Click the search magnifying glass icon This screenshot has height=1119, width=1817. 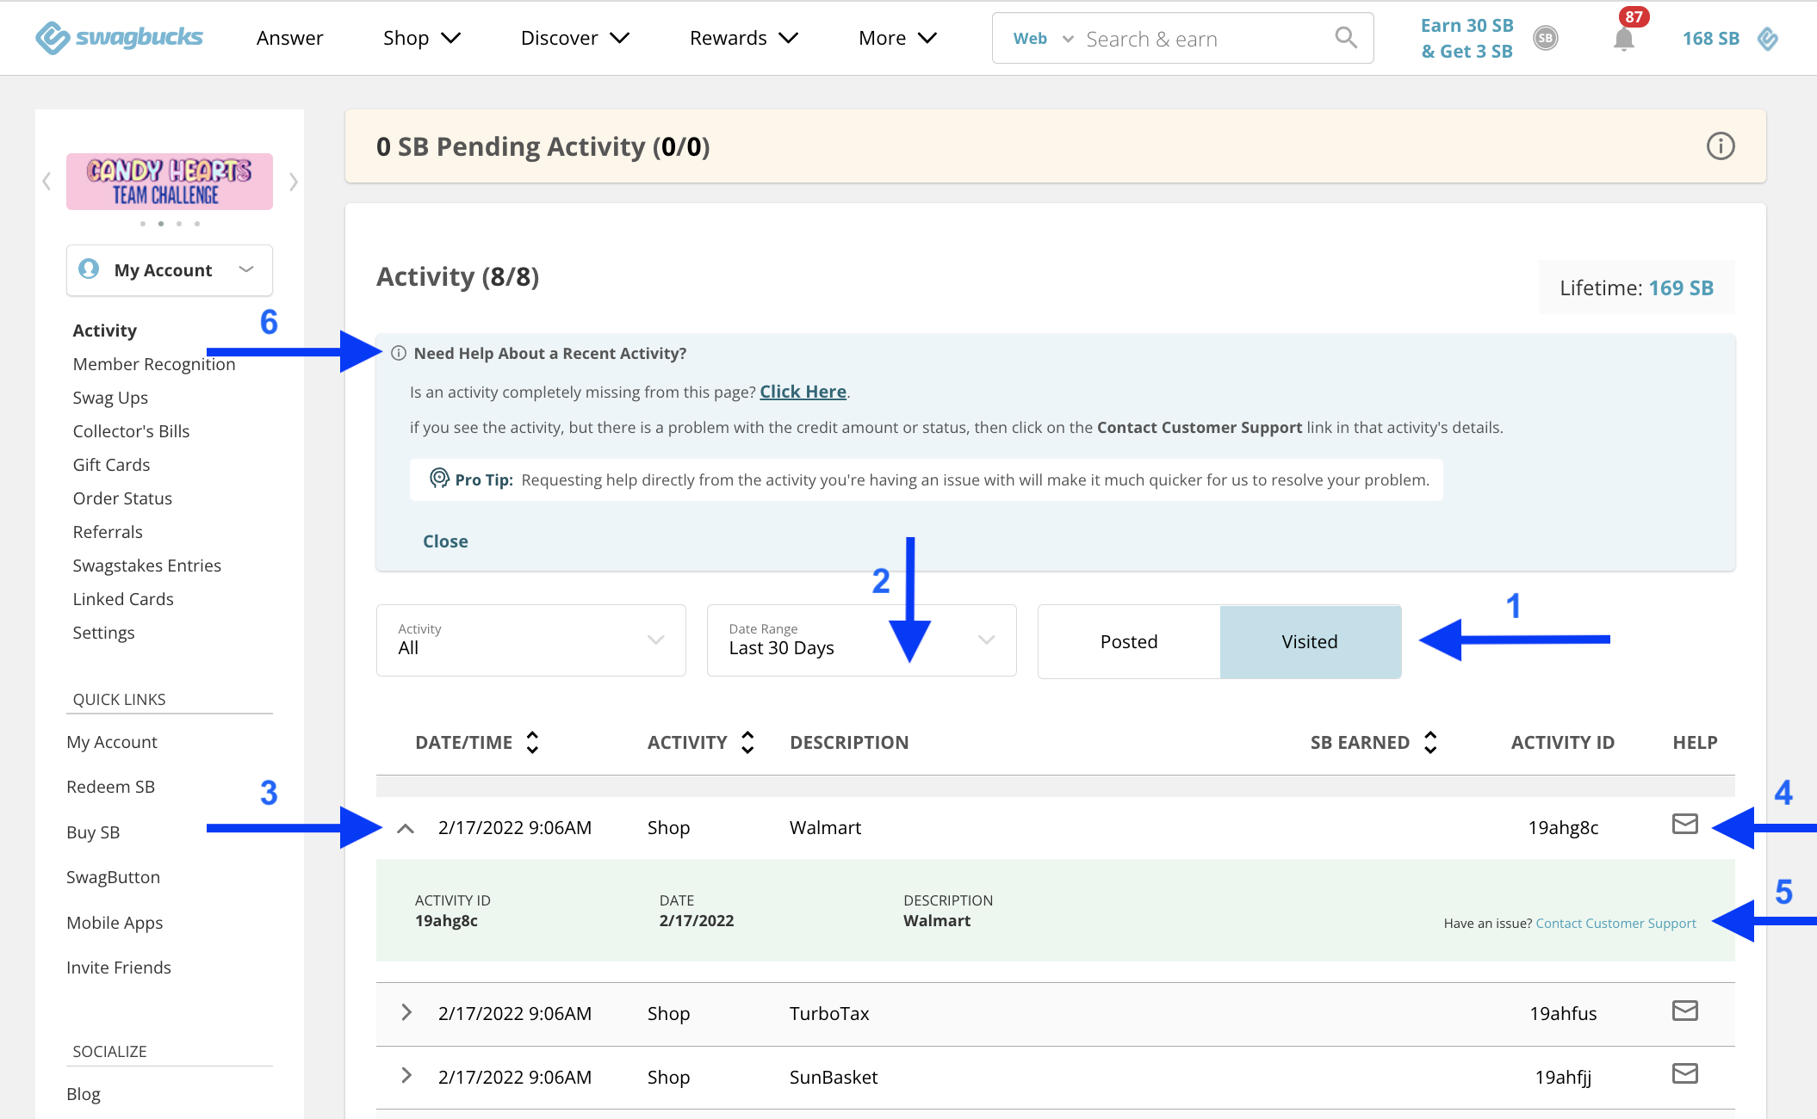[x=1345, y=38]
